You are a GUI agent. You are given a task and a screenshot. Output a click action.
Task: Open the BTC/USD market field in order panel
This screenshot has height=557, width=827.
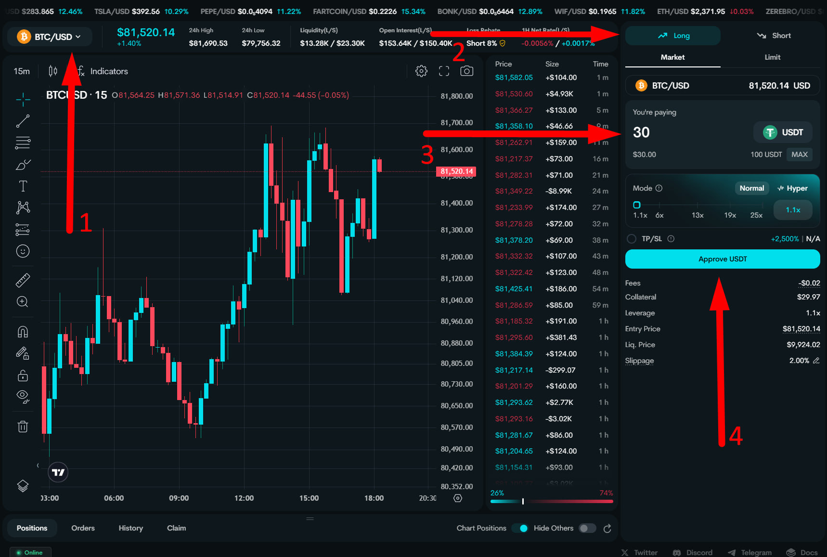coord(723,86)
